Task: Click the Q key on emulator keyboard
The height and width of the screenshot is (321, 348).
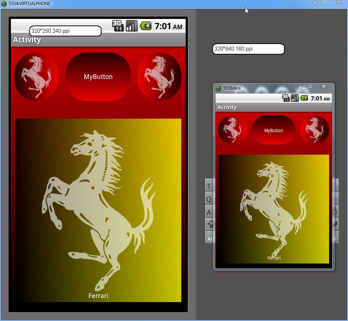Action: click(x=209, y=198)
